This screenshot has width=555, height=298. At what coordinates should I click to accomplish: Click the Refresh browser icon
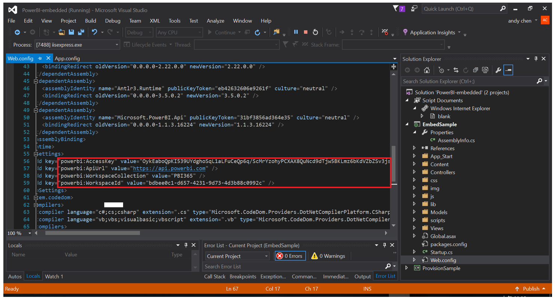point(257,32)
